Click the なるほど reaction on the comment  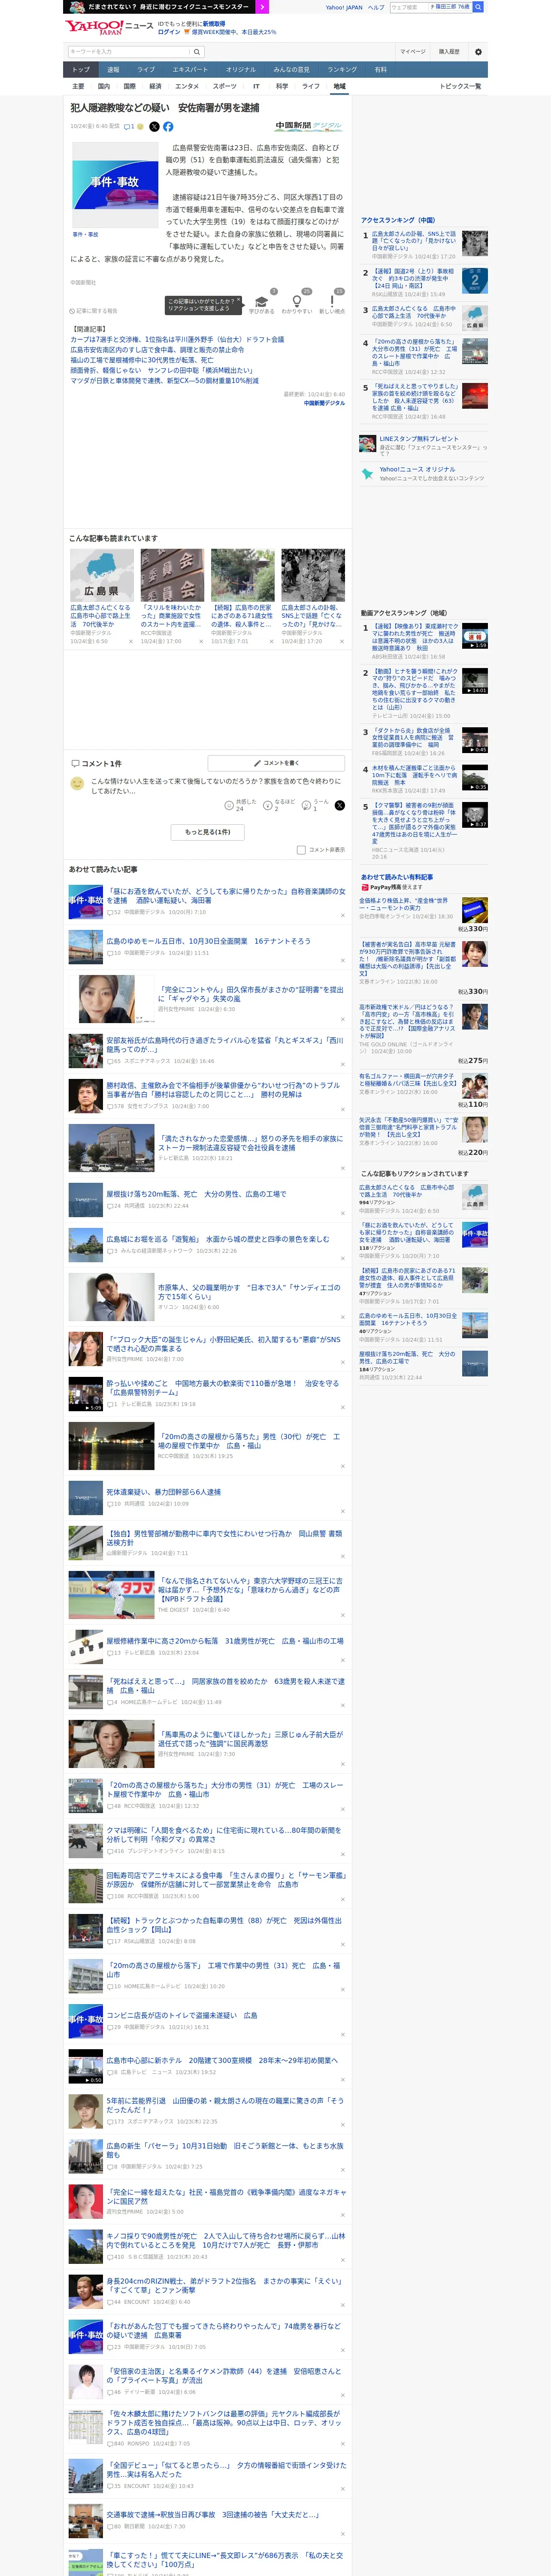pos(280,805)
